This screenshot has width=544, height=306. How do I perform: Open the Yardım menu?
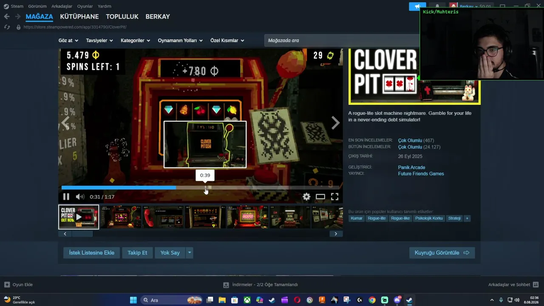click(x=105, y=6)
